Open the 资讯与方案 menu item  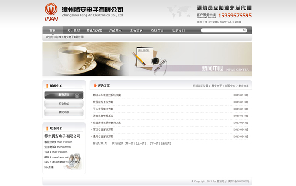[x=94, y=30]
